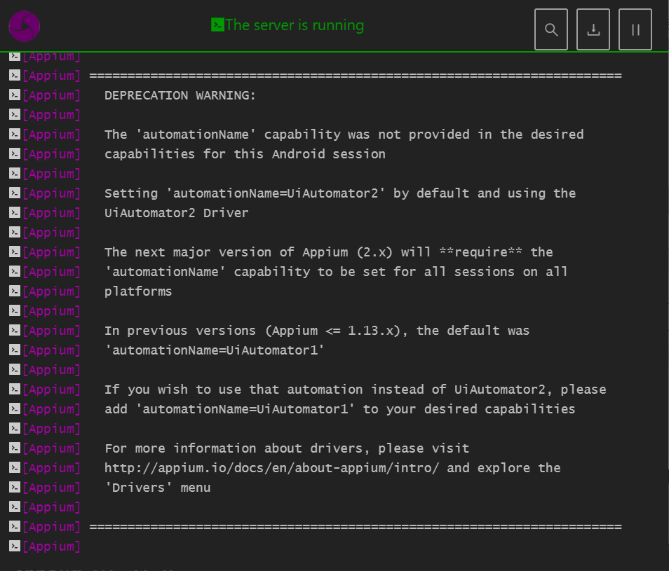The height and width of the screenshot is (571, 669).
Task: Click standalone ''automationName=UiAutomator1'' log line
Action: pos(215,350)
